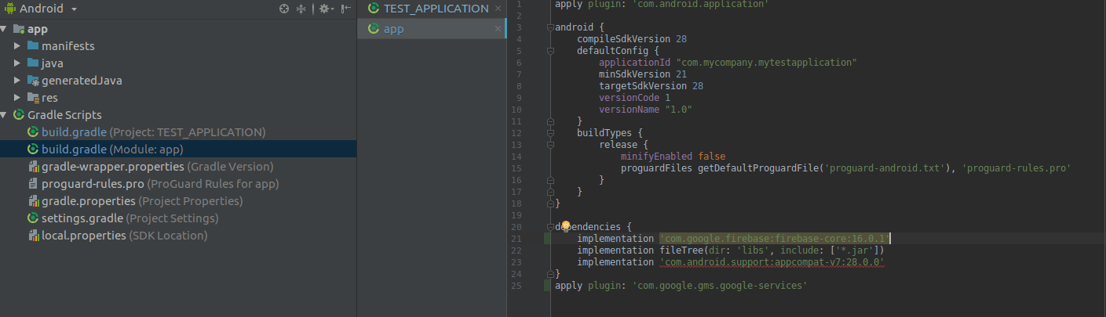Click gradle icon on TEST_APPLICATION tab
Image resolution: width=1106 pixels, height=317 pixels.
(373, 9)
